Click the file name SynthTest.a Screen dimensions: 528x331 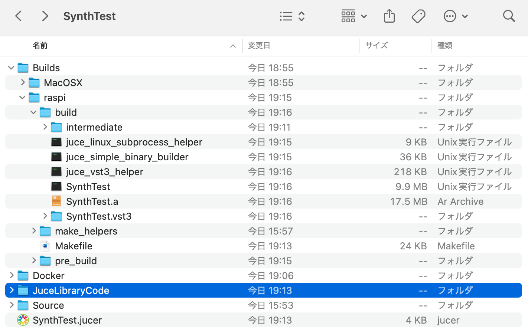point(92,201)
